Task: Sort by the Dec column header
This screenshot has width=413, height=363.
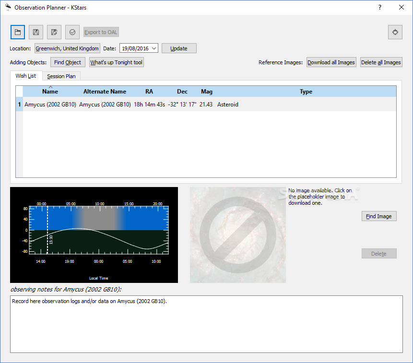Action: [x=182, y=91]
